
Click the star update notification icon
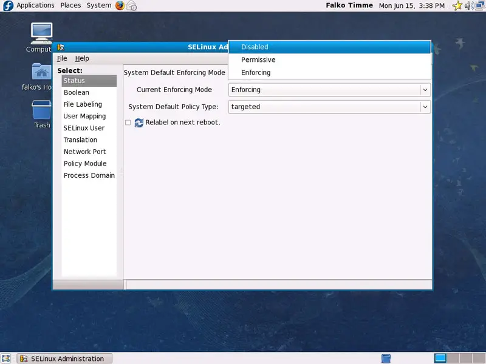[x=457, y=5]
